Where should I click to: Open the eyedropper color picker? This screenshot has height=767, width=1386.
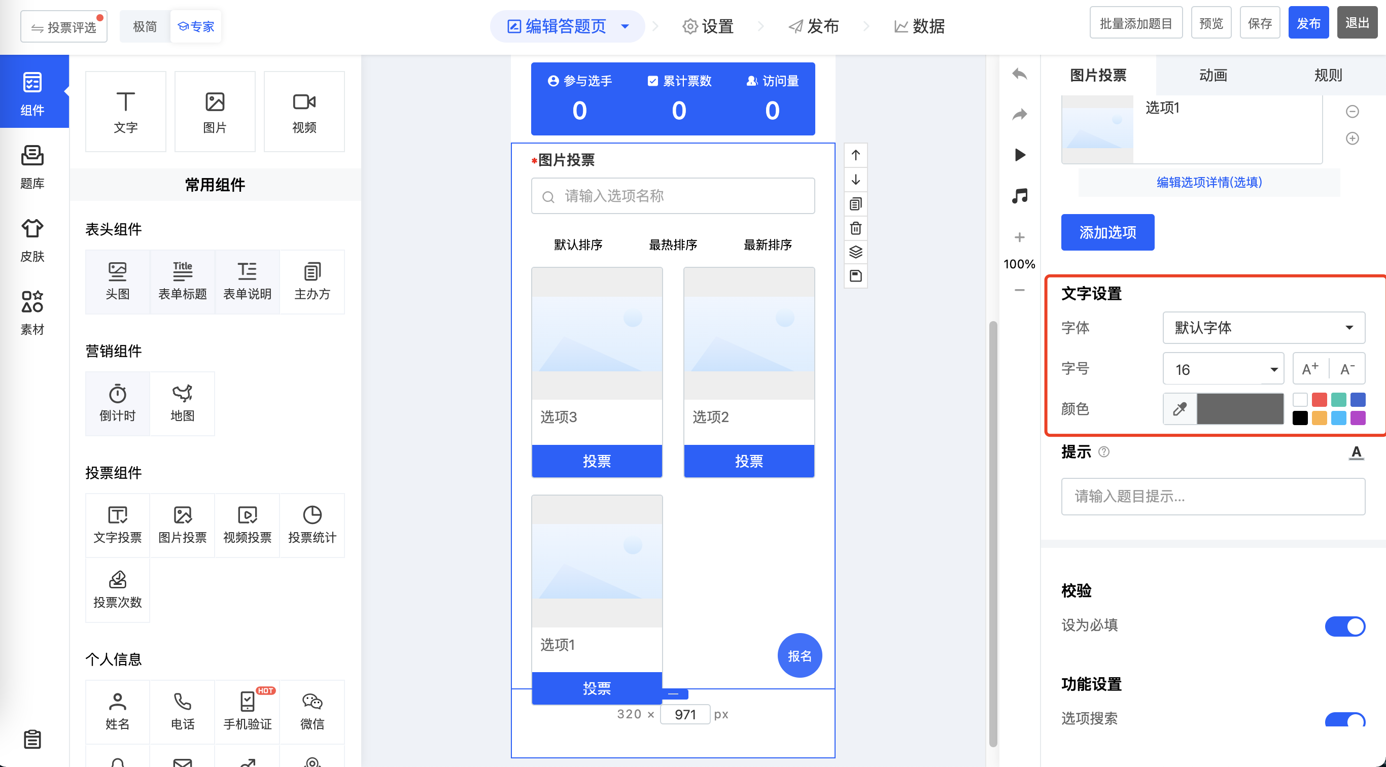click(x=1180, y=409)
